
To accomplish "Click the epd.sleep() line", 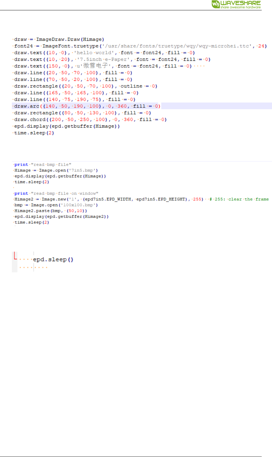I will (x=53, y=260).
